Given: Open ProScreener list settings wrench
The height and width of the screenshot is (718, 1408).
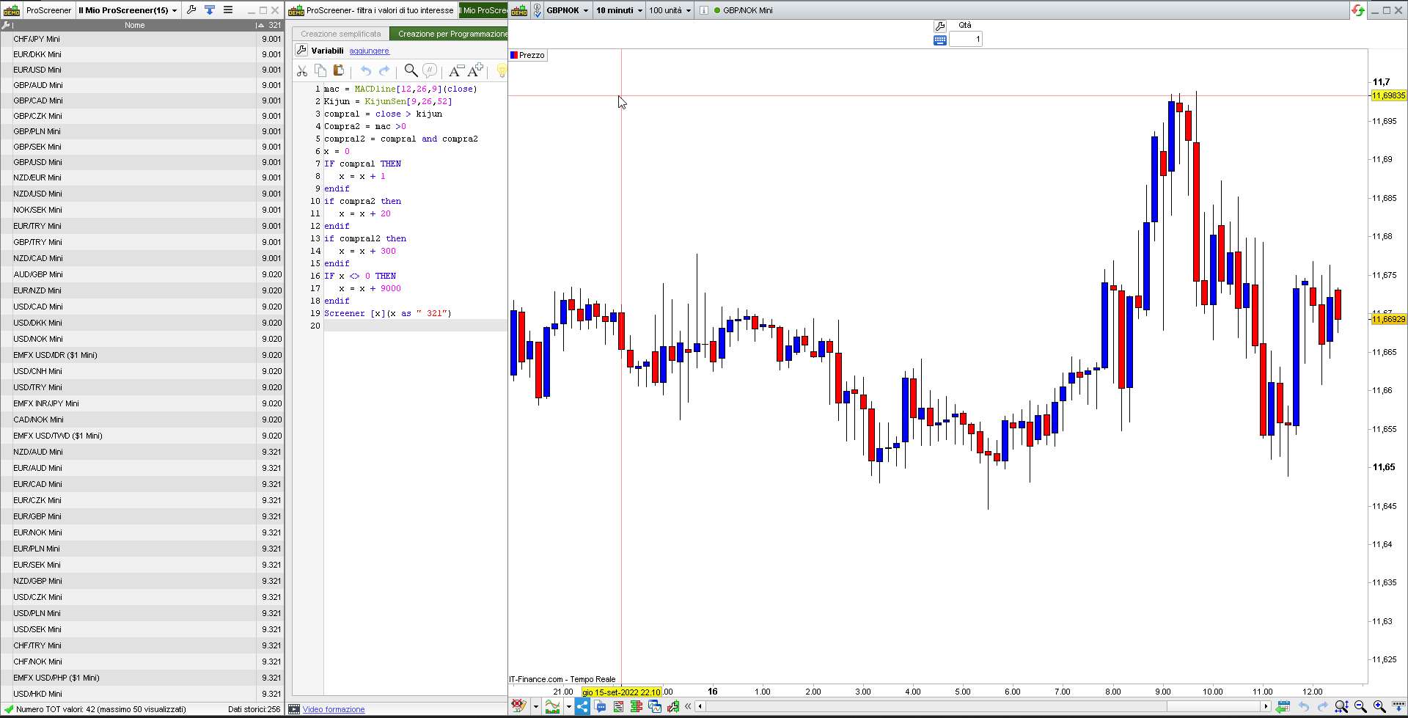Looking at the screenshot, I should [x=191, y=10].
